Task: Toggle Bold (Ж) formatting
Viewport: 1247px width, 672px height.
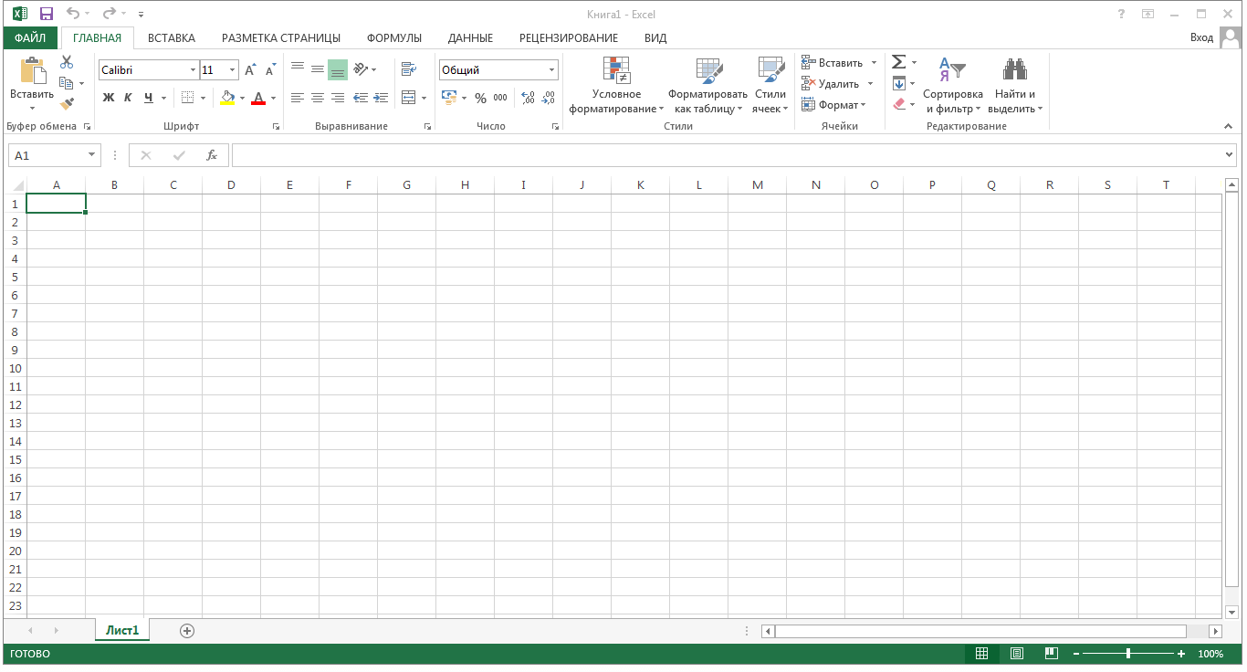Action: click(109, 98)
